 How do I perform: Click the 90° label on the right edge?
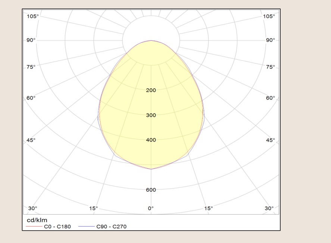271,40
